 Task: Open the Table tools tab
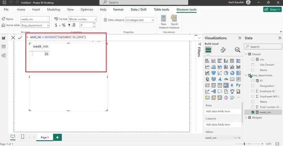coord(162,9)
